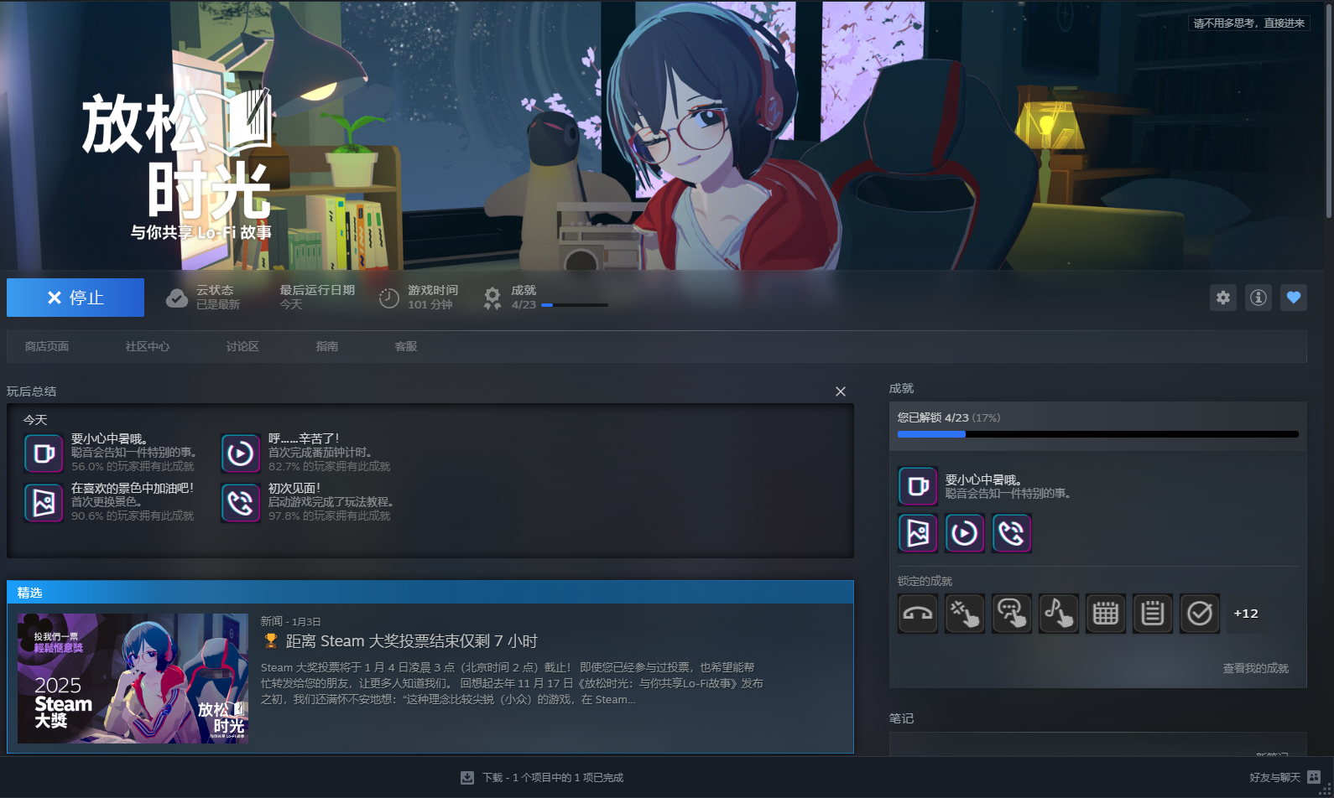This screenshot has height=798, width=1334.
Task: Click locked hang-up phone achievement icon
Action: (x=918, y=614)
